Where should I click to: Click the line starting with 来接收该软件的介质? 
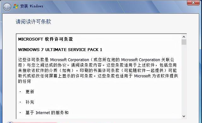(97, 70)
